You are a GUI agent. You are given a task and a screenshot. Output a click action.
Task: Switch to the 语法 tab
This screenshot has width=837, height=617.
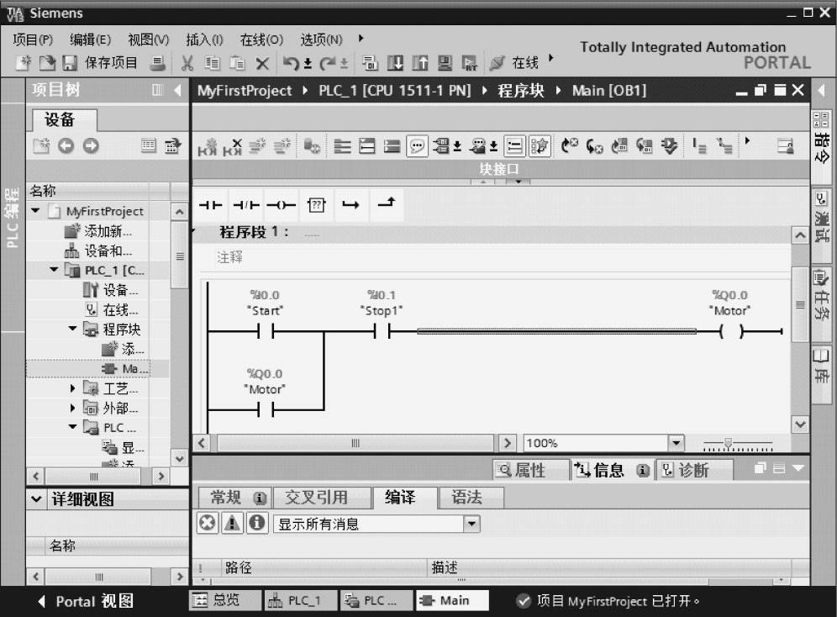pos(471,498)
